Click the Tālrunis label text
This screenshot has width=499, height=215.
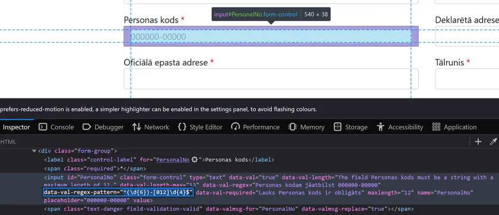click(x=449, y=62)
